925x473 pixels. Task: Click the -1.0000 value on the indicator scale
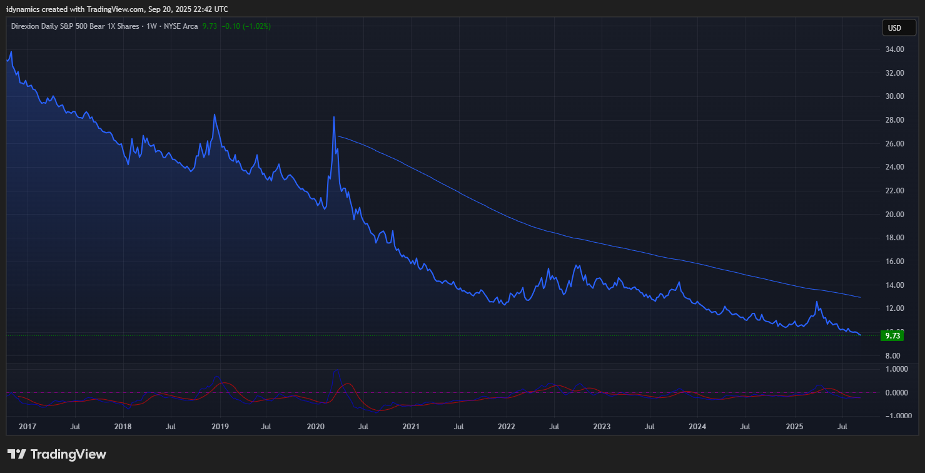(x=894, y=416)
